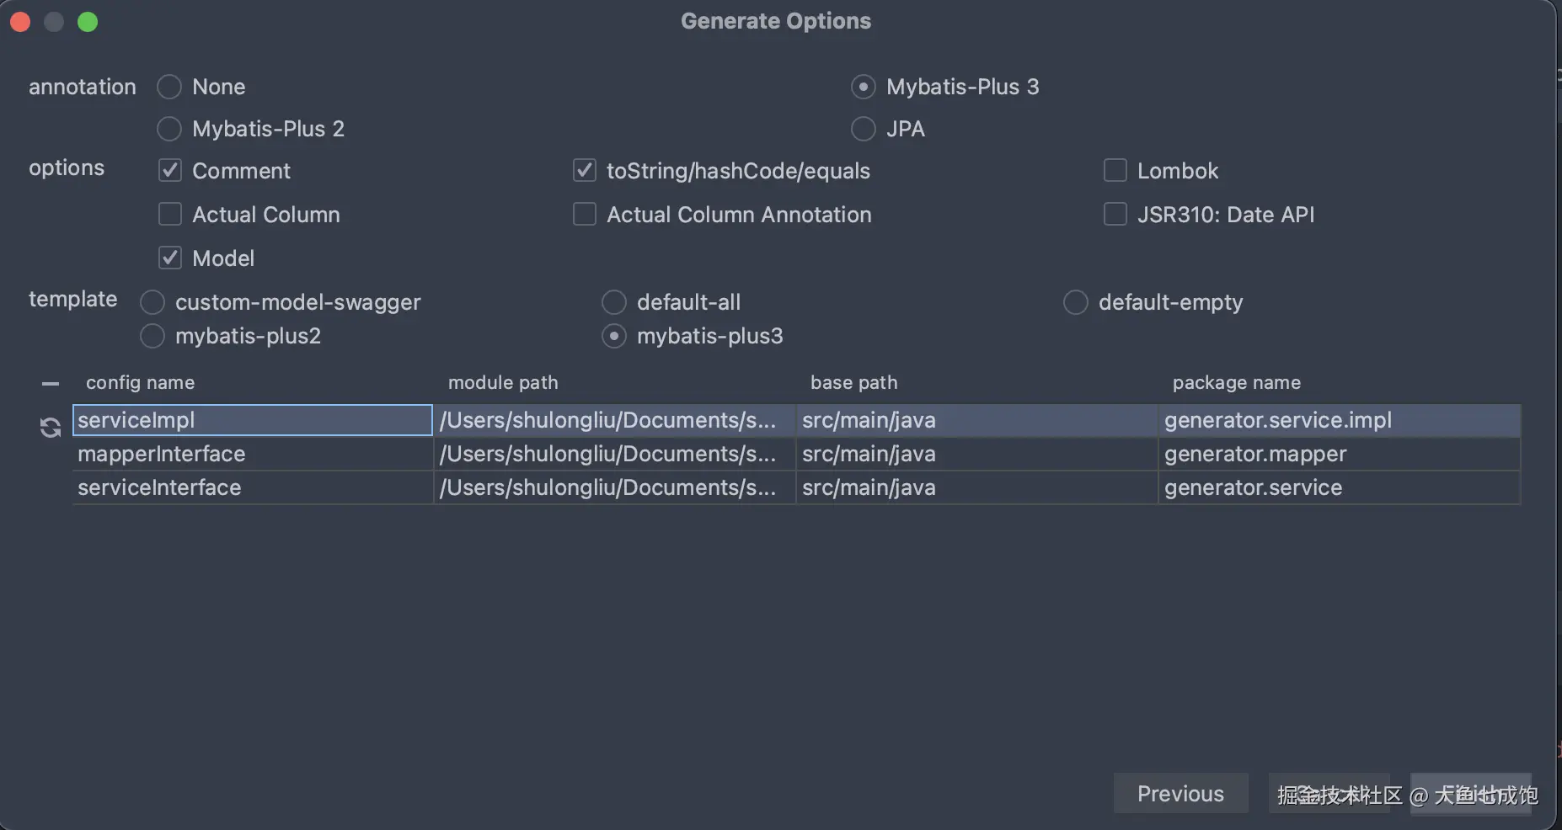This screenshot has height=830, width=1562.
Task: Uncheck the Comment option
Action: click(170, 171)
